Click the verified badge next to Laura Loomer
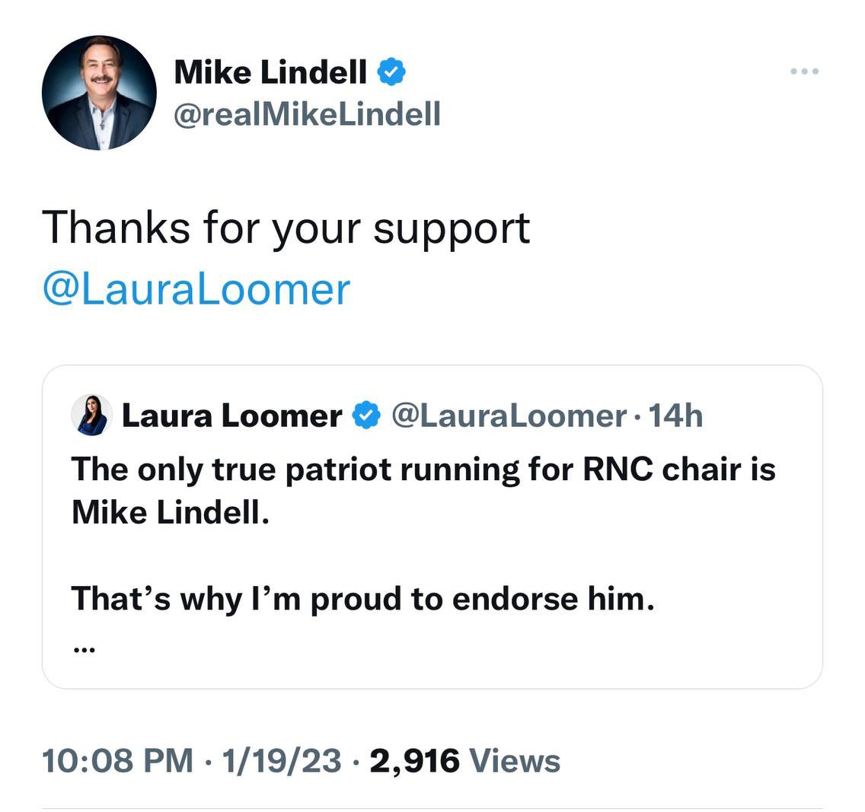The width and height of the screenshot is (865, 812). [367, 416]
